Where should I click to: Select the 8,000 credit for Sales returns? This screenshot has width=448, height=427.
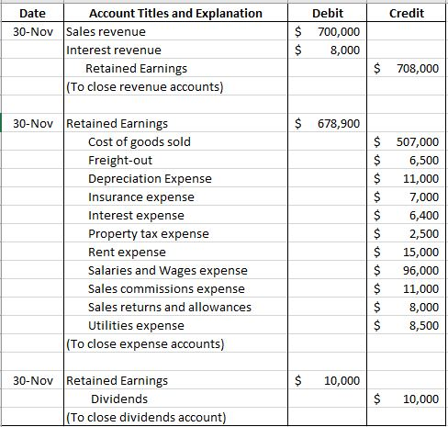(407, 307)
